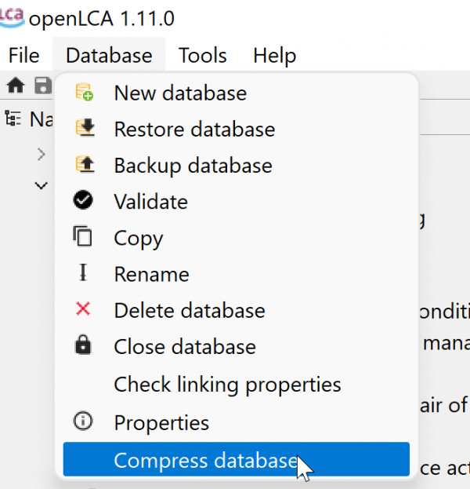Click the Restore database download icon
Image resolution: width=470 pixels, height=489 pixels.
coord(85,128)
